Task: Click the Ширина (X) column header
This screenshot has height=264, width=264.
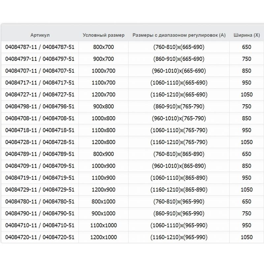Action: click(247, 35)
